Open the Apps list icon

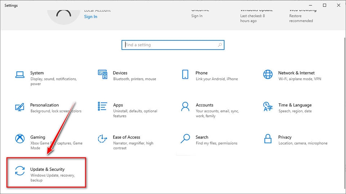[x=102, y=106]
